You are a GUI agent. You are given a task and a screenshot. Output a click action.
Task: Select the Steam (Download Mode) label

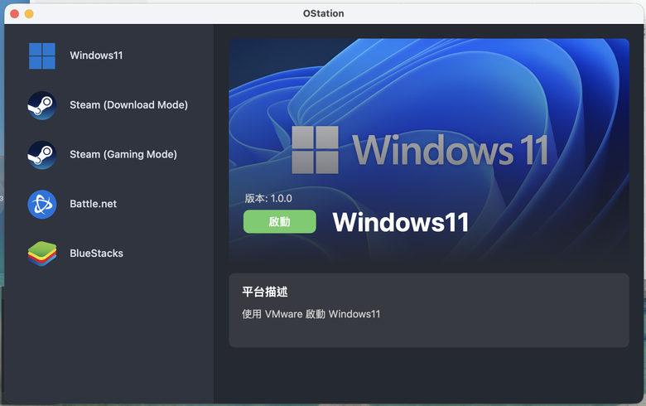tap(128, 105)
